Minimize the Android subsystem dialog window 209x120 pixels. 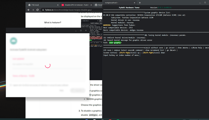click(x=76, y=31)
